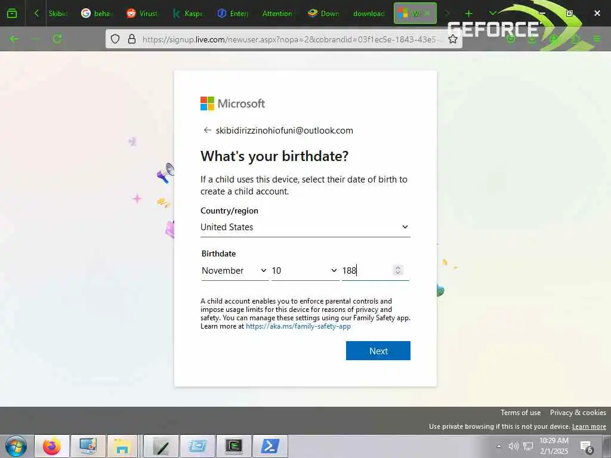Screen dimensions: 611x458
Task: Switch to the Skibidi tab
Action: point(59,13)
